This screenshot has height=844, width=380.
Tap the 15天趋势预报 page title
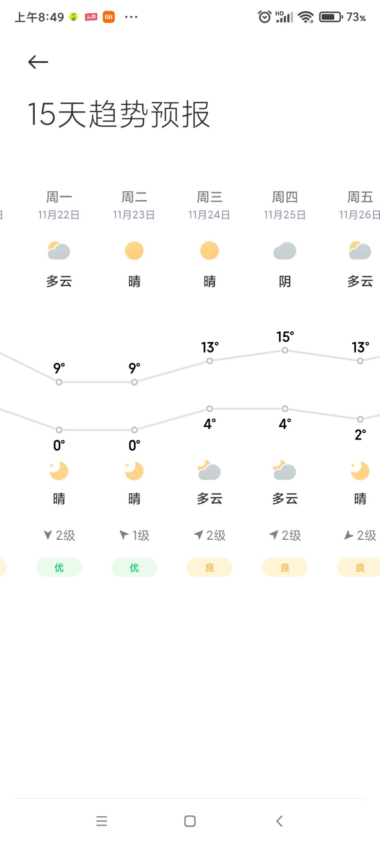tap(119, 114)
